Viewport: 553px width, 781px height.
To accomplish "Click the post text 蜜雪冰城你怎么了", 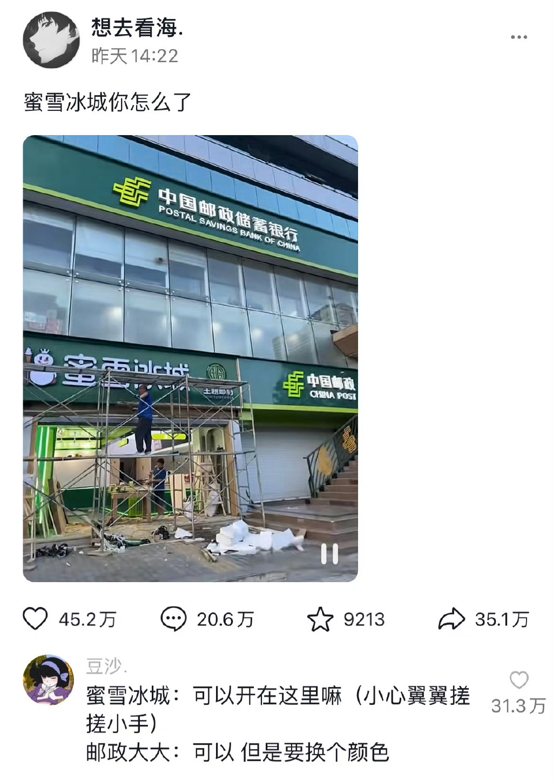I will [107, 102].
